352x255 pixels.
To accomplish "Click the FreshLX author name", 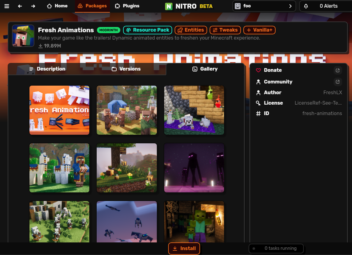I will (332, 92).
